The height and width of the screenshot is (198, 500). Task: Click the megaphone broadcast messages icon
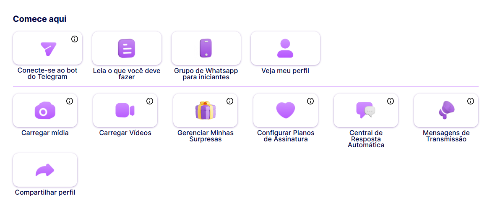tap(446, 110)
